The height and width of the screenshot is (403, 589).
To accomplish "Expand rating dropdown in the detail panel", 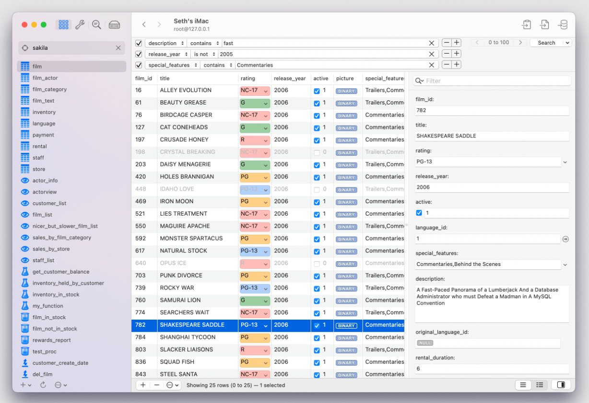I will 565,162.
